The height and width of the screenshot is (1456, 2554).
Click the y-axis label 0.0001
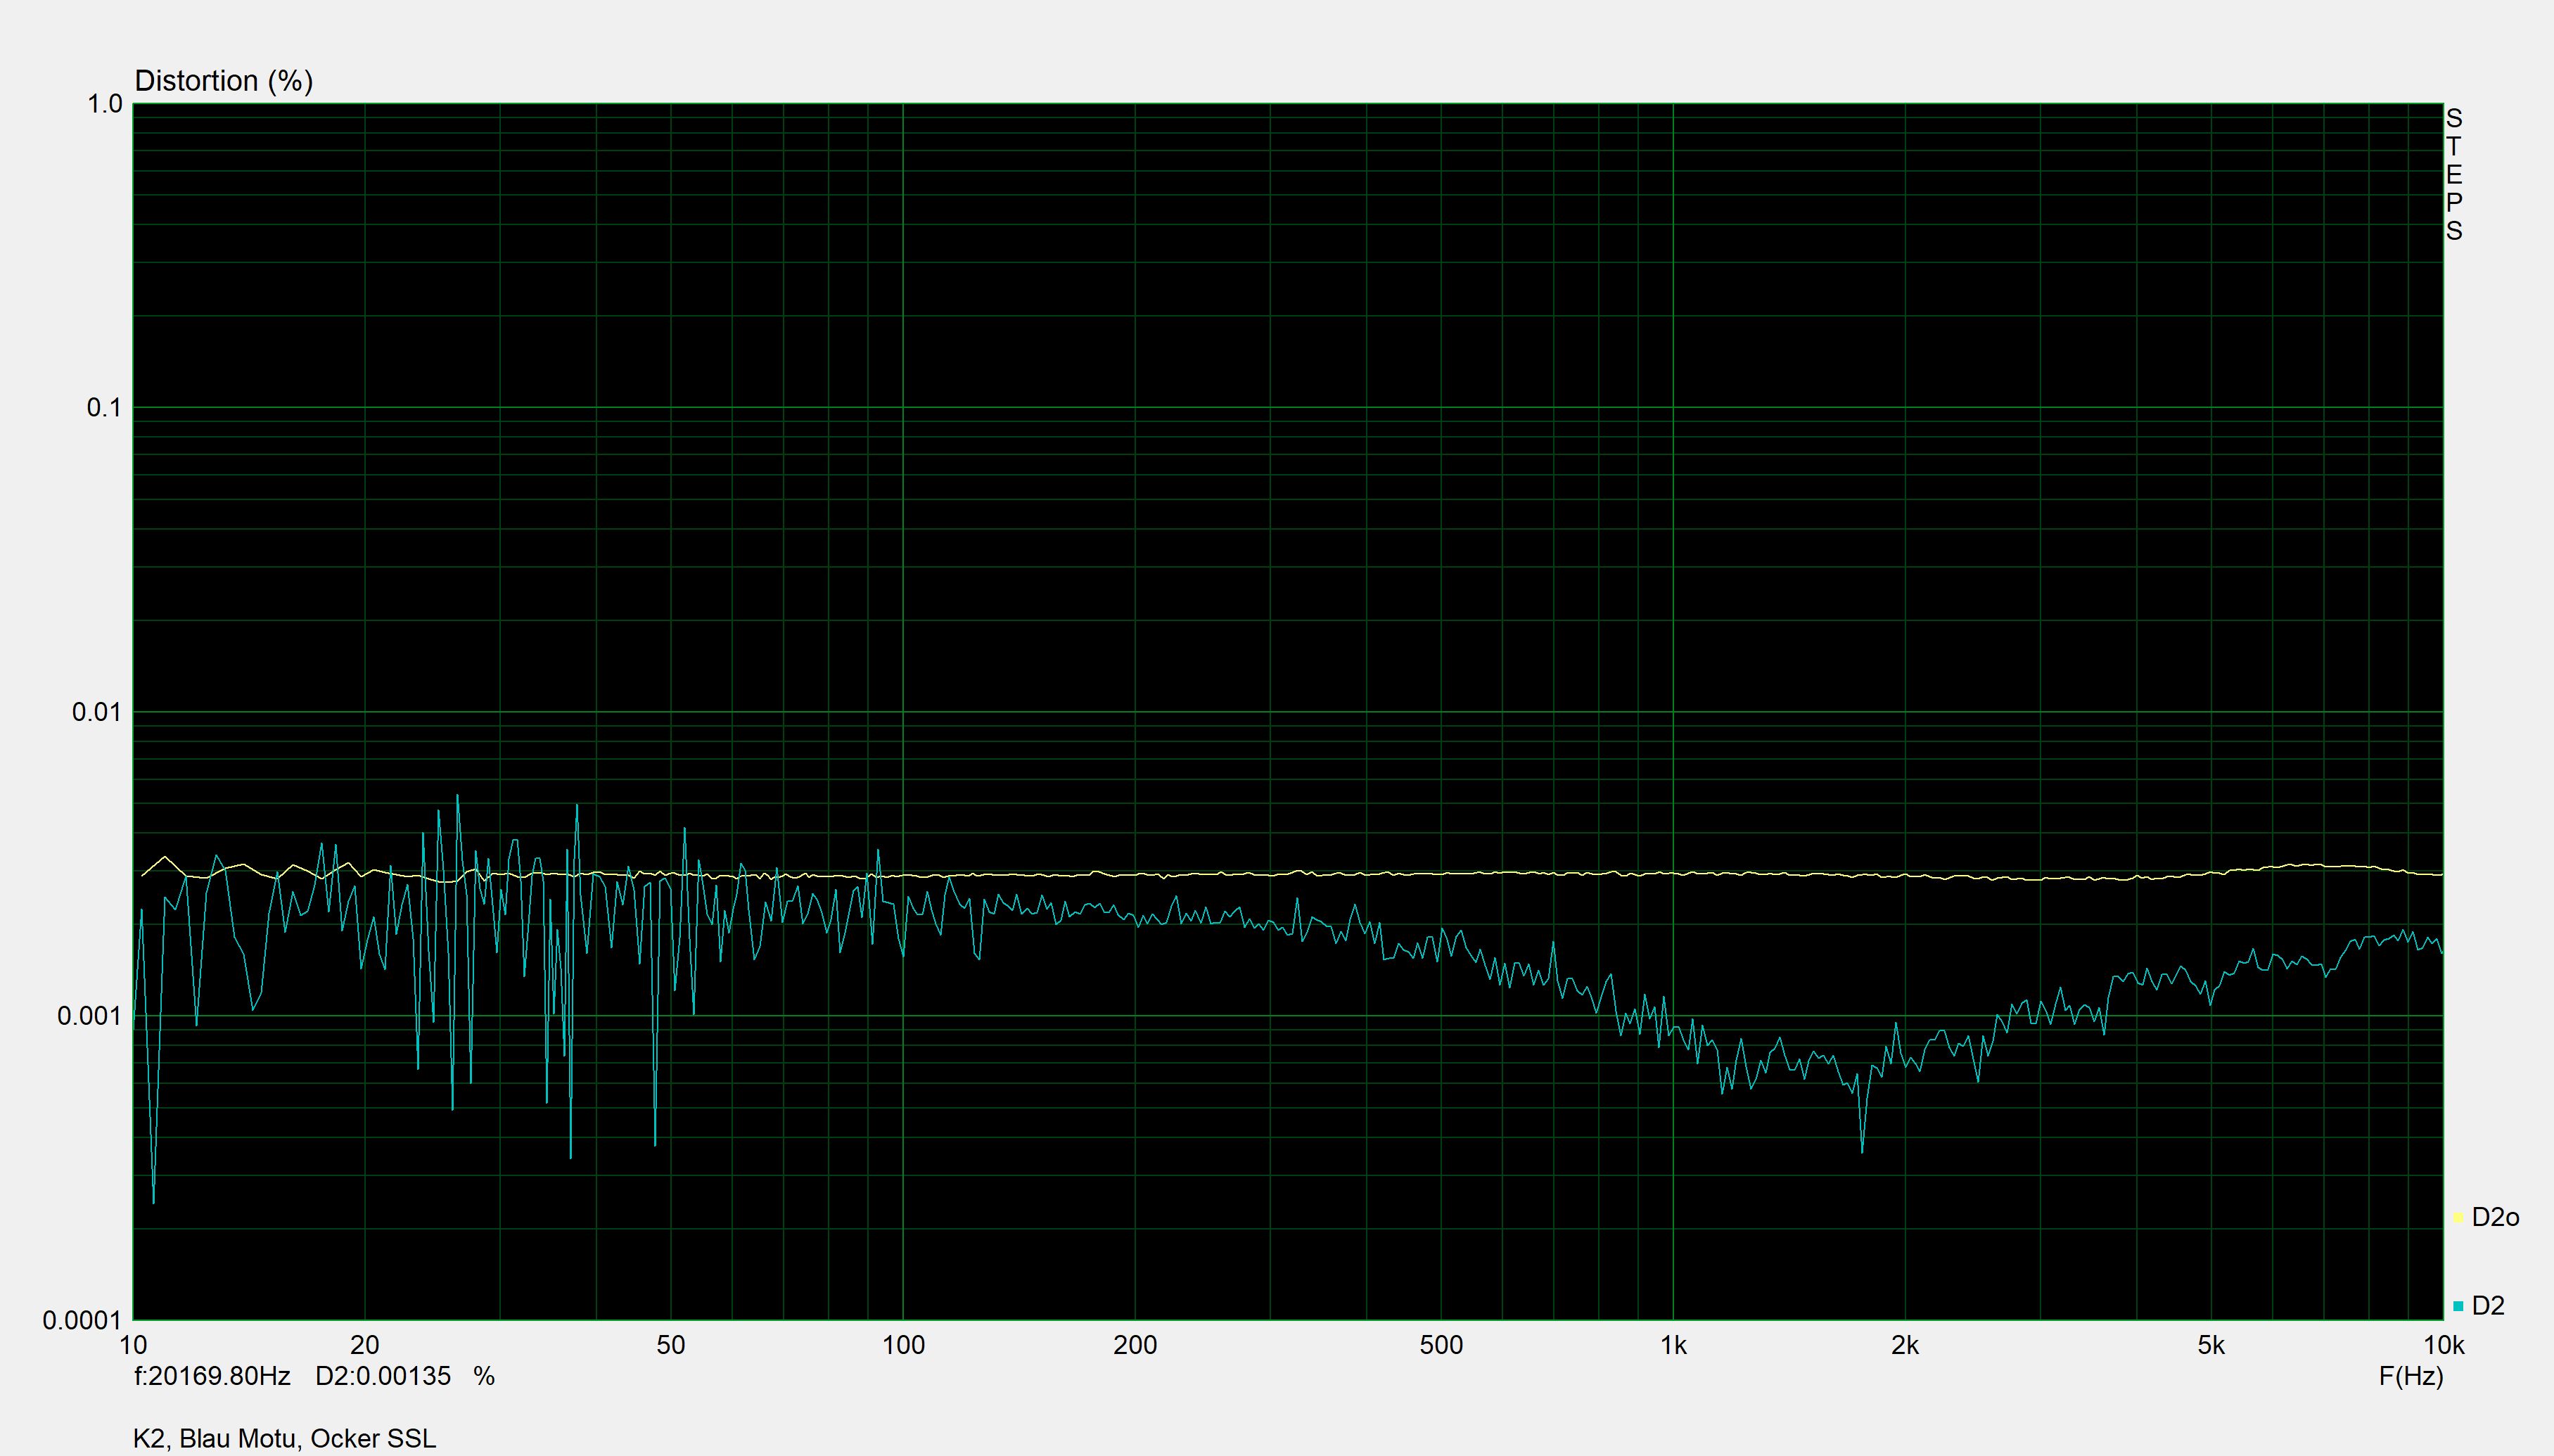(82, 1320)
